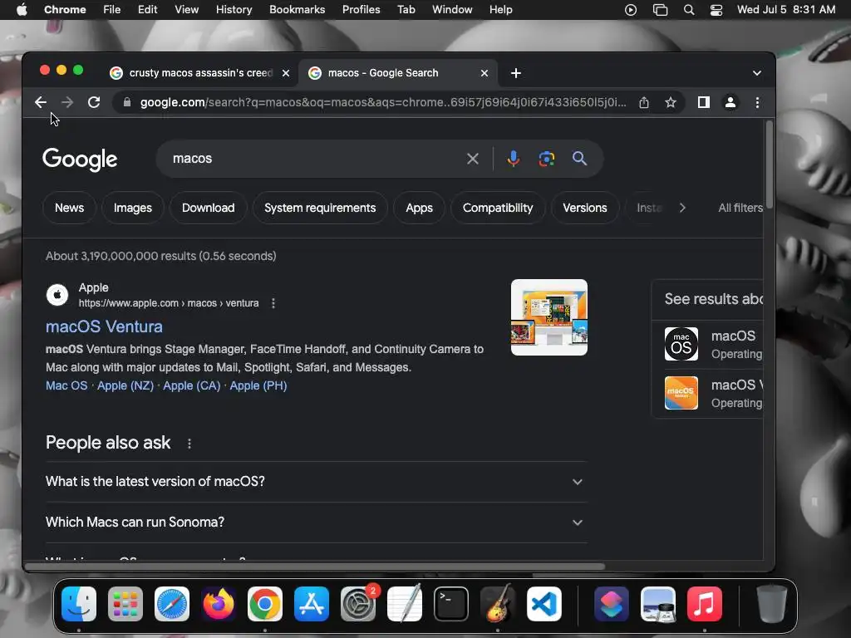851x638 pixels.
Task: Open the Trash in the dock
Action: tap(772, 604)
